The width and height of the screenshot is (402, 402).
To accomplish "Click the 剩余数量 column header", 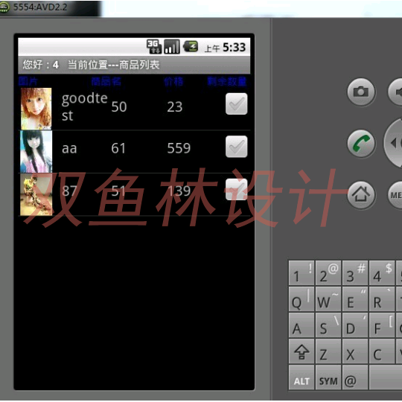I will coord(227,82).
